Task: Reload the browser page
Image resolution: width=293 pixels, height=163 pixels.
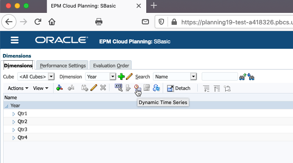Action: (38, 22)
